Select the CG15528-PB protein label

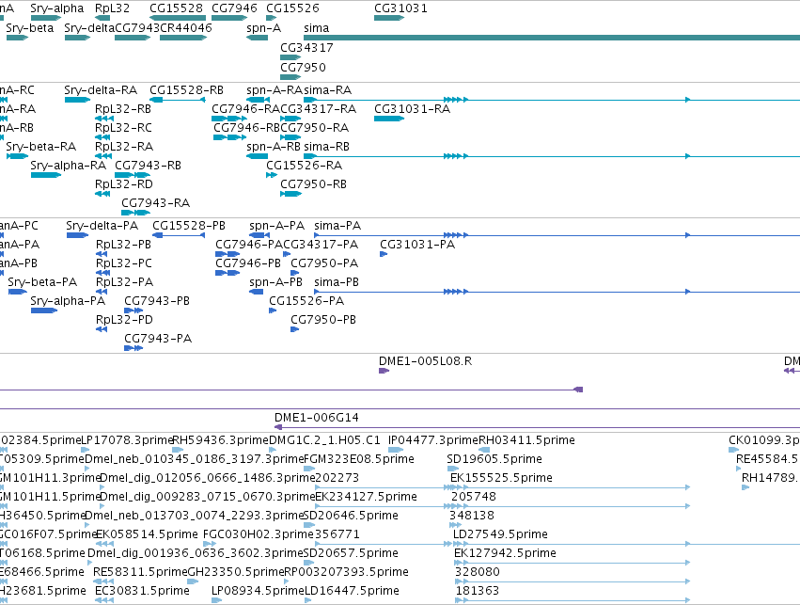(x=189, y=226)
